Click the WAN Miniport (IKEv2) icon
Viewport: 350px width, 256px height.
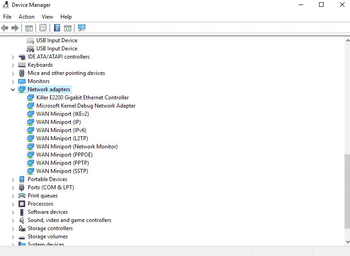point(30,114)
